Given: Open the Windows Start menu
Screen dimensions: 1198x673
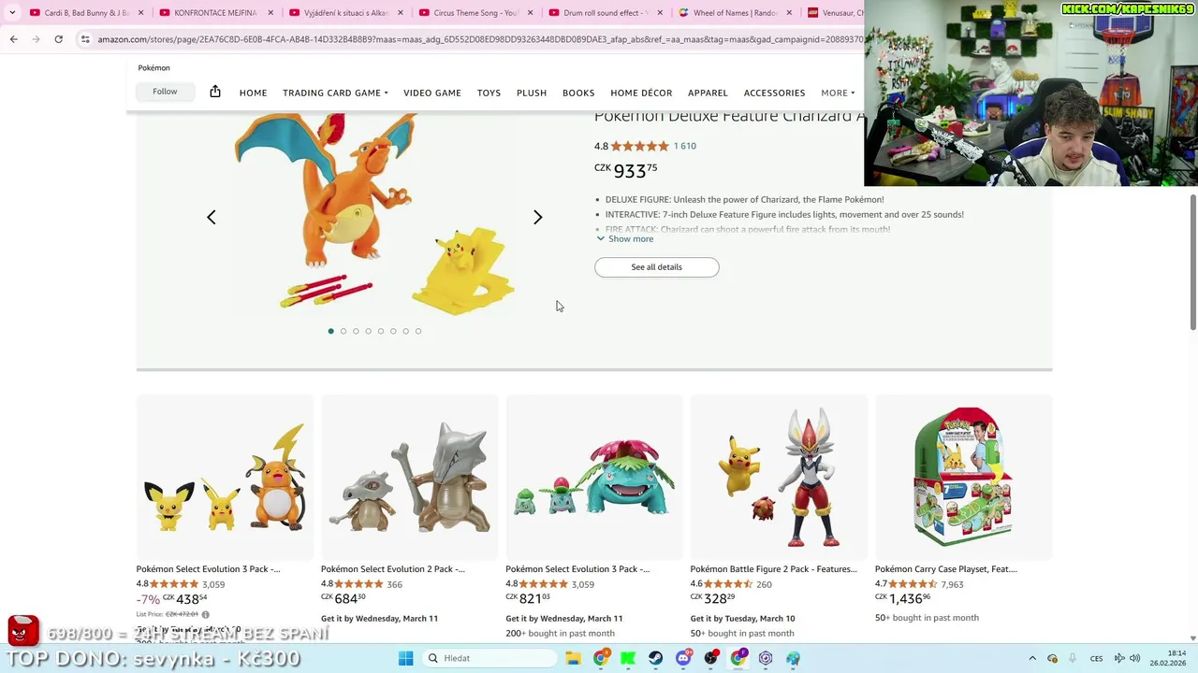Looking at the screenshot, I should 405,658.
